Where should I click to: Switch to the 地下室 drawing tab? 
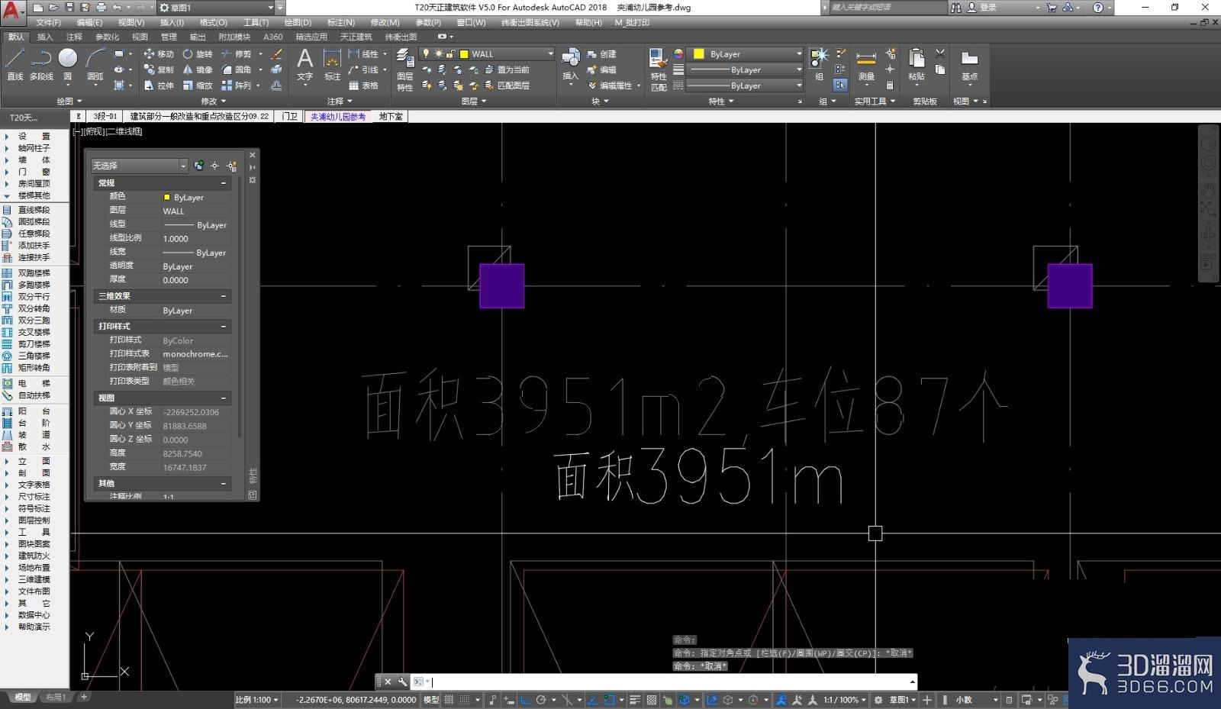click(391, 117)
